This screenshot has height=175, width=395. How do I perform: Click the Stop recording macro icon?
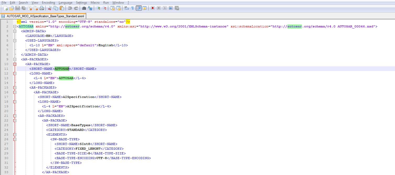159,8
